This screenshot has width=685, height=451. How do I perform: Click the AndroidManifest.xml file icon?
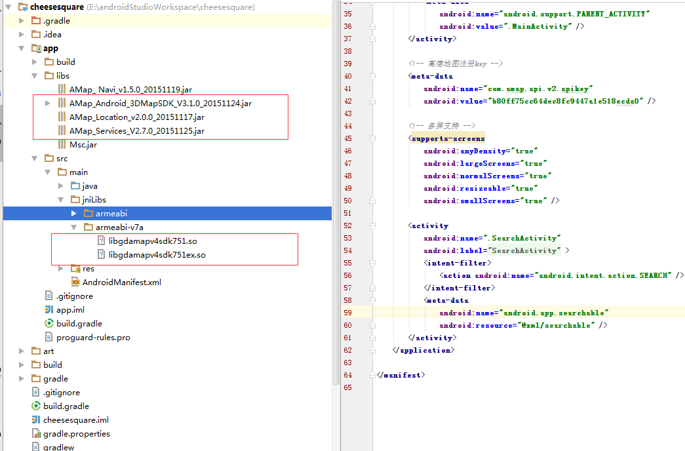[75, 283]
